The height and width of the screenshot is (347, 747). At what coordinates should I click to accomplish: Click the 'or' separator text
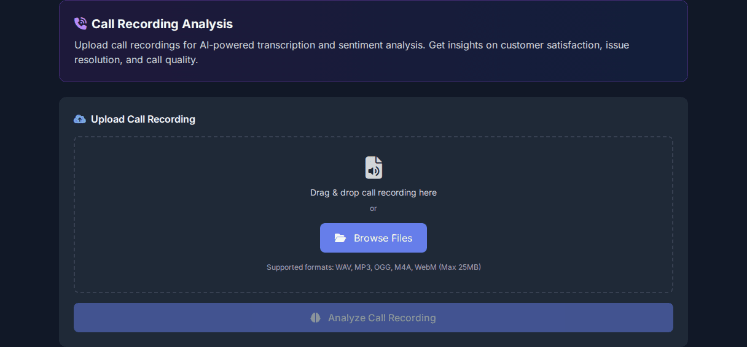pyautogui.click(x=373, y=208)
